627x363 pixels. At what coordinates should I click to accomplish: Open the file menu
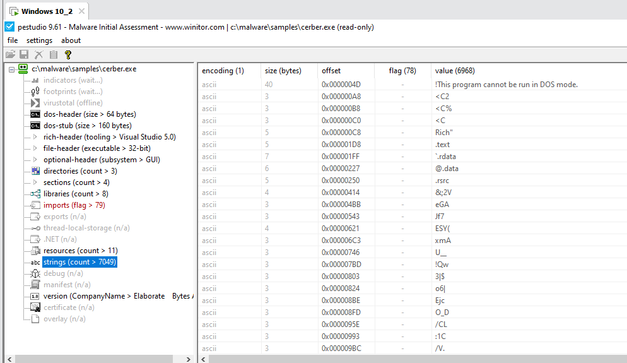[x=13, y=40]
